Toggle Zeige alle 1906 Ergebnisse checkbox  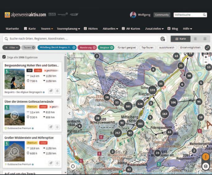[x=4, y=57]
